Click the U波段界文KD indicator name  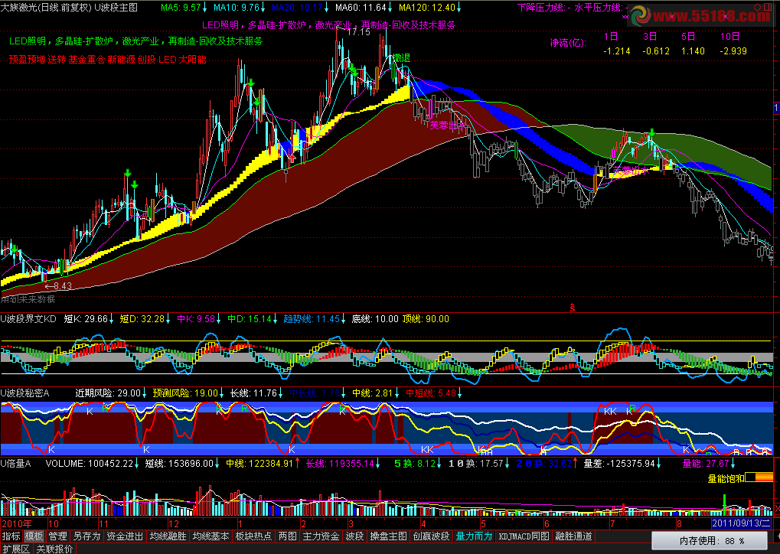(28, 319)
